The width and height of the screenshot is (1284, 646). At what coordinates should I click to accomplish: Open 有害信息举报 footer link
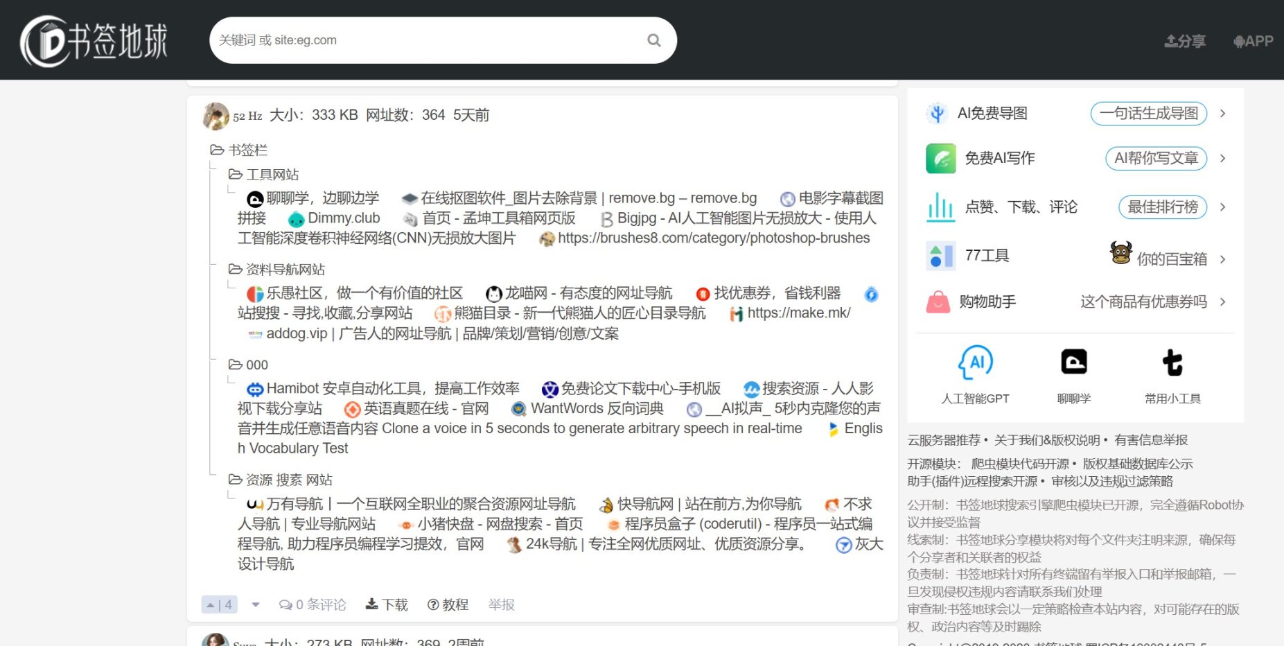click(1151, 440)
